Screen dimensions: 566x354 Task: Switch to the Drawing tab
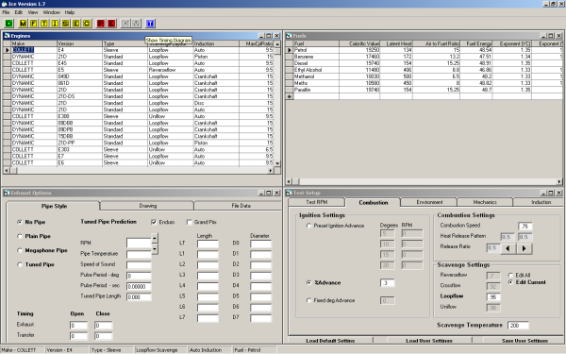pyautogui.click(x=148, y=206)
